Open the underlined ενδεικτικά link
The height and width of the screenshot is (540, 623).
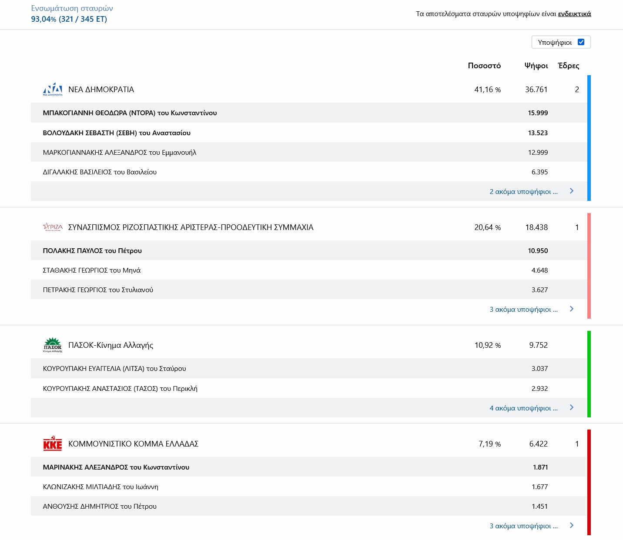(x=574, y=14)
